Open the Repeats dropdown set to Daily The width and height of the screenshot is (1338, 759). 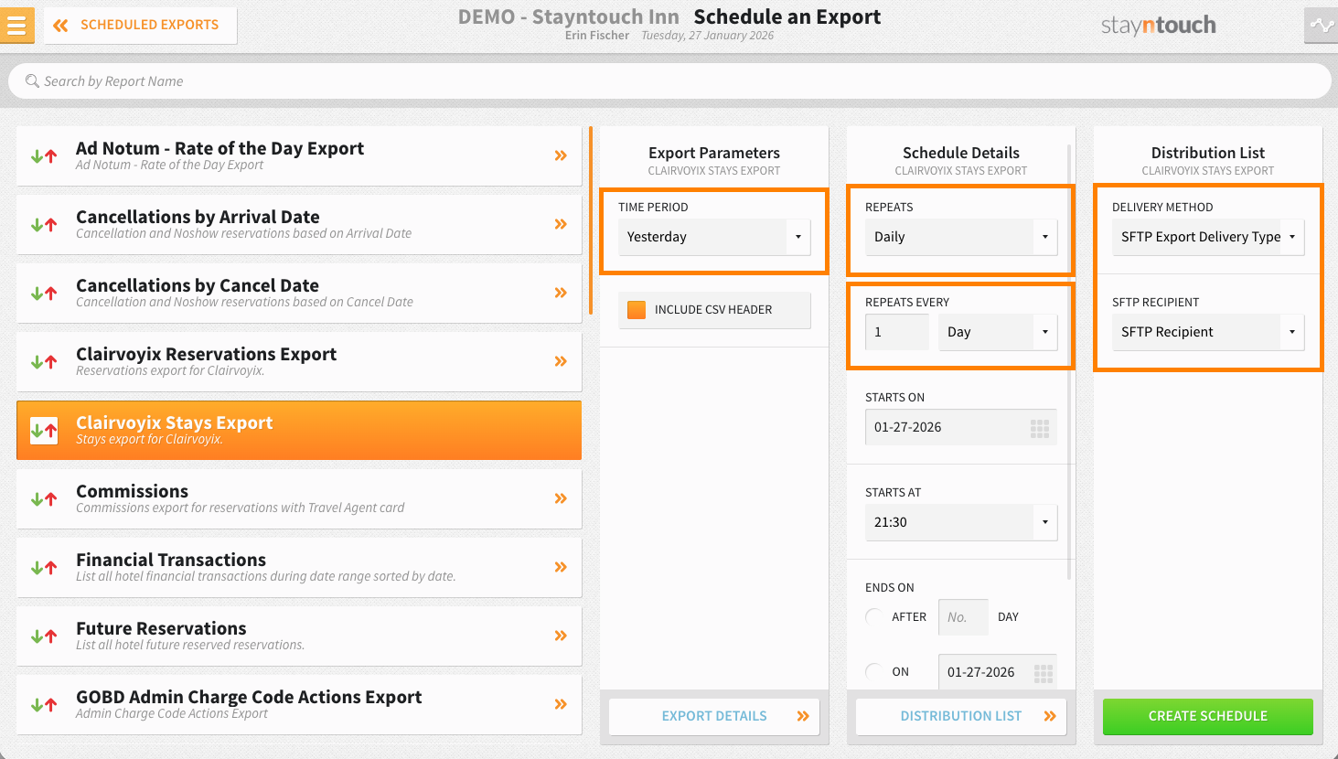[x=961, y=237]
